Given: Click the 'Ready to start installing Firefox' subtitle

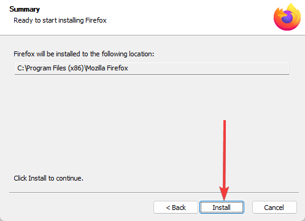Looking at the screenshot, I should click(x=60, y=20).
